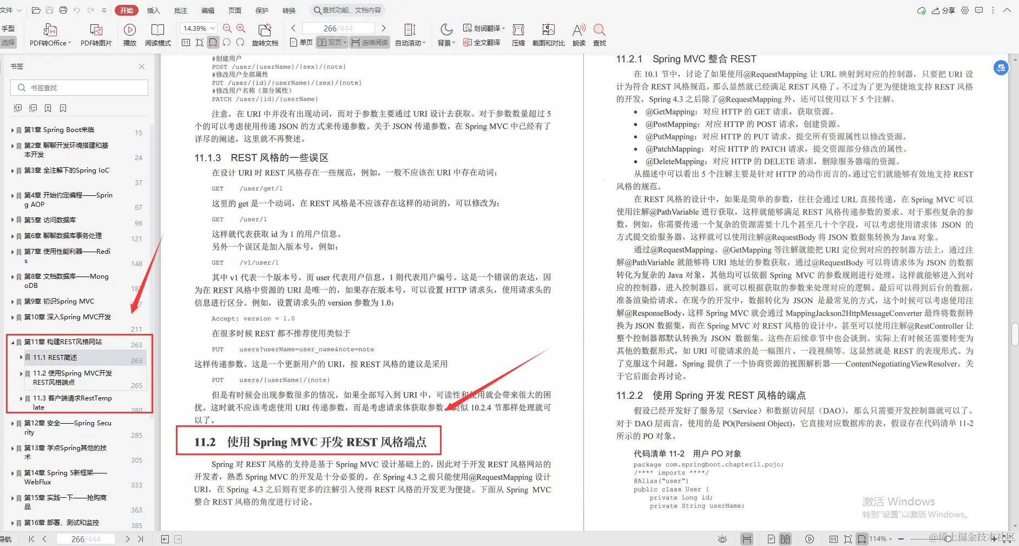Go to the next page with the arrow
The image size is (1019, 546).
[x=384, y=28]
